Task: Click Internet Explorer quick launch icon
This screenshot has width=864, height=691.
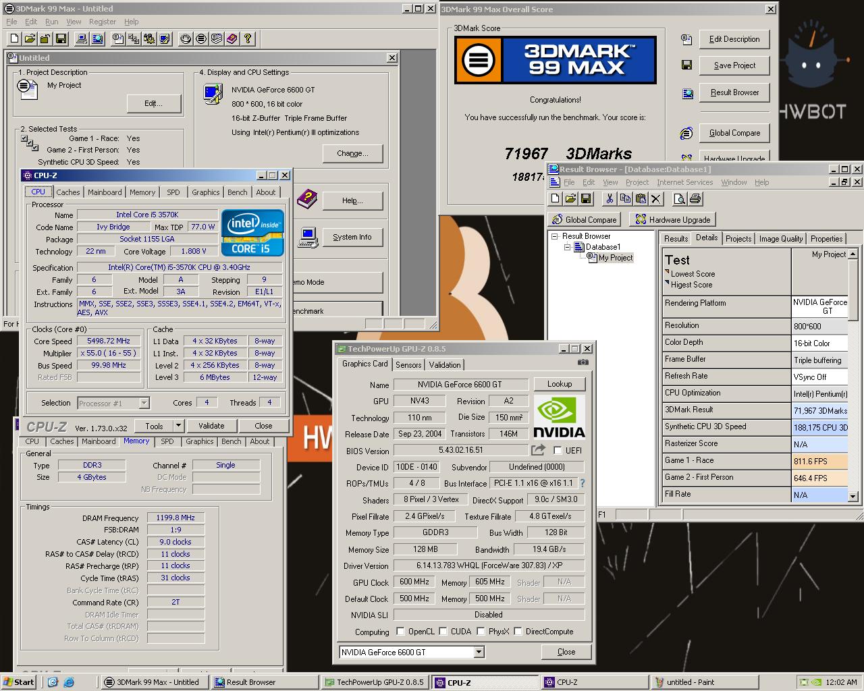Action: [x=69, y=682]
